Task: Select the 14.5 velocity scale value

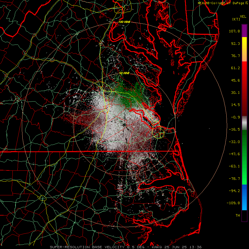Action: click(x=235, y=105)
